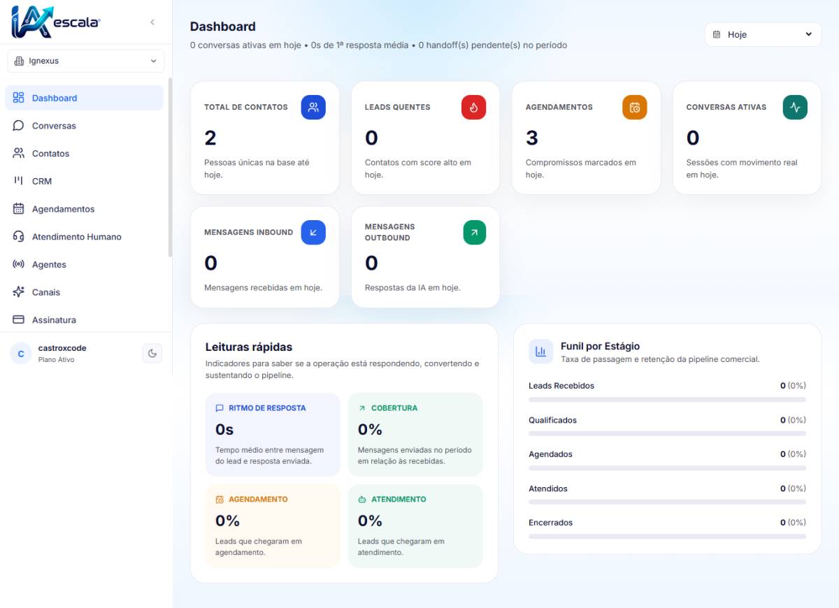The width and height of the screenshot is (839, 608).
Task: Click the castroxcode account name
Action: (x=62, y=348)
